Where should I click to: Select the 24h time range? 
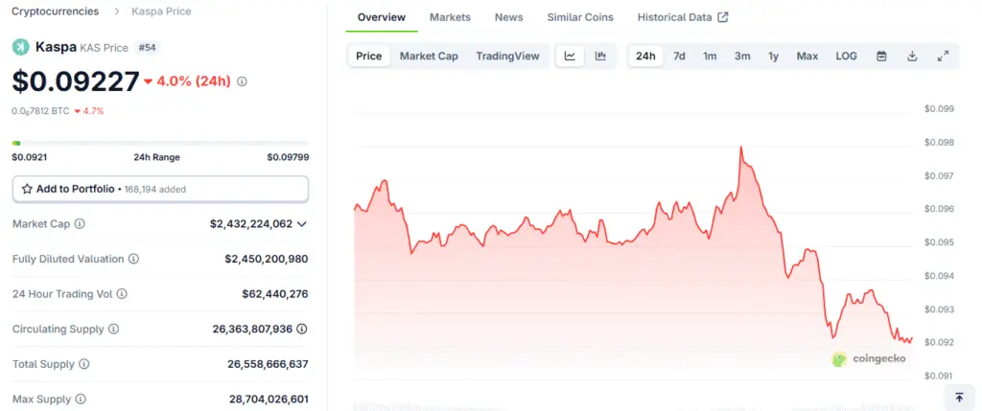point(645,56)
